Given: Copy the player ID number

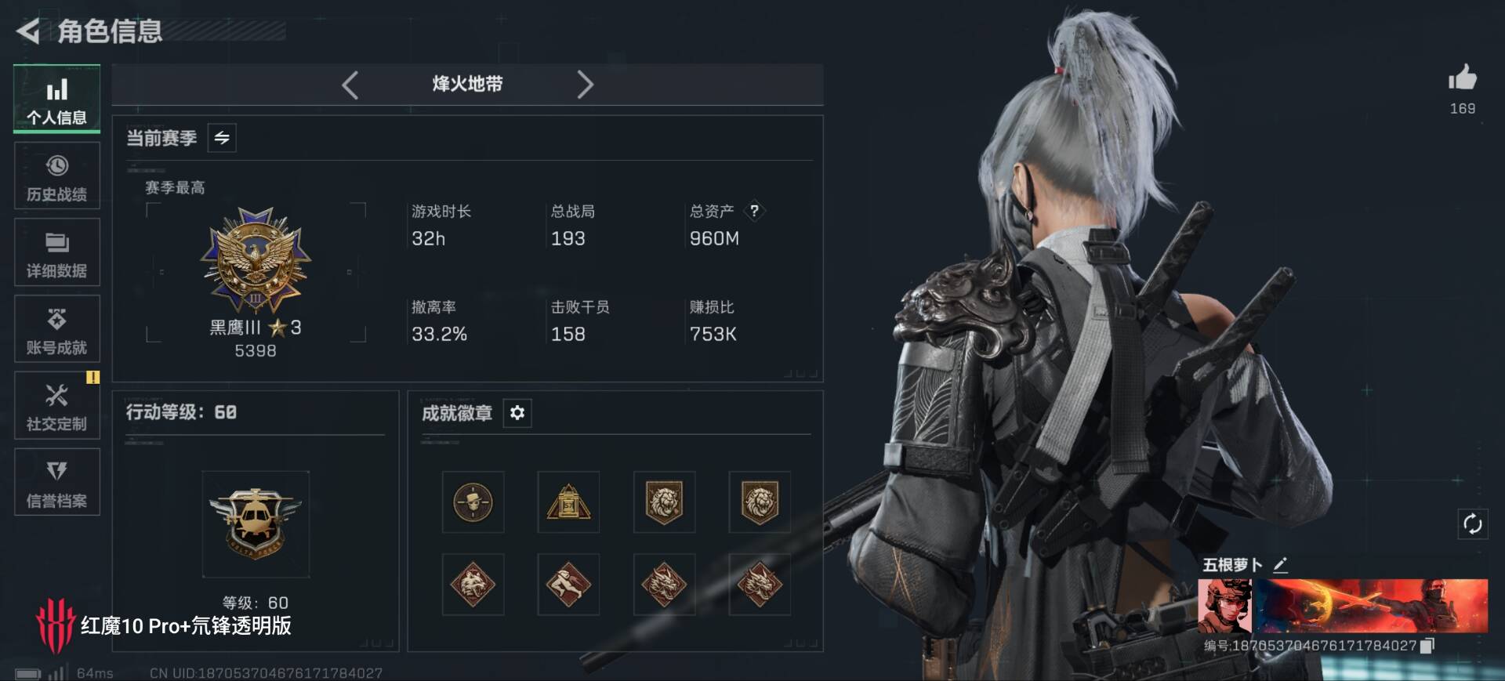Looking at the screenshot, I should [1427, 645].
